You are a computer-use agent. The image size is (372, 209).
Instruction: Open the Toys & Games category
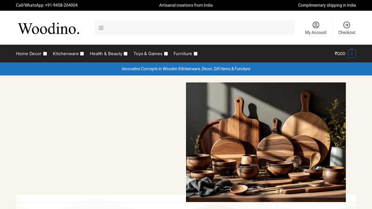147,53
